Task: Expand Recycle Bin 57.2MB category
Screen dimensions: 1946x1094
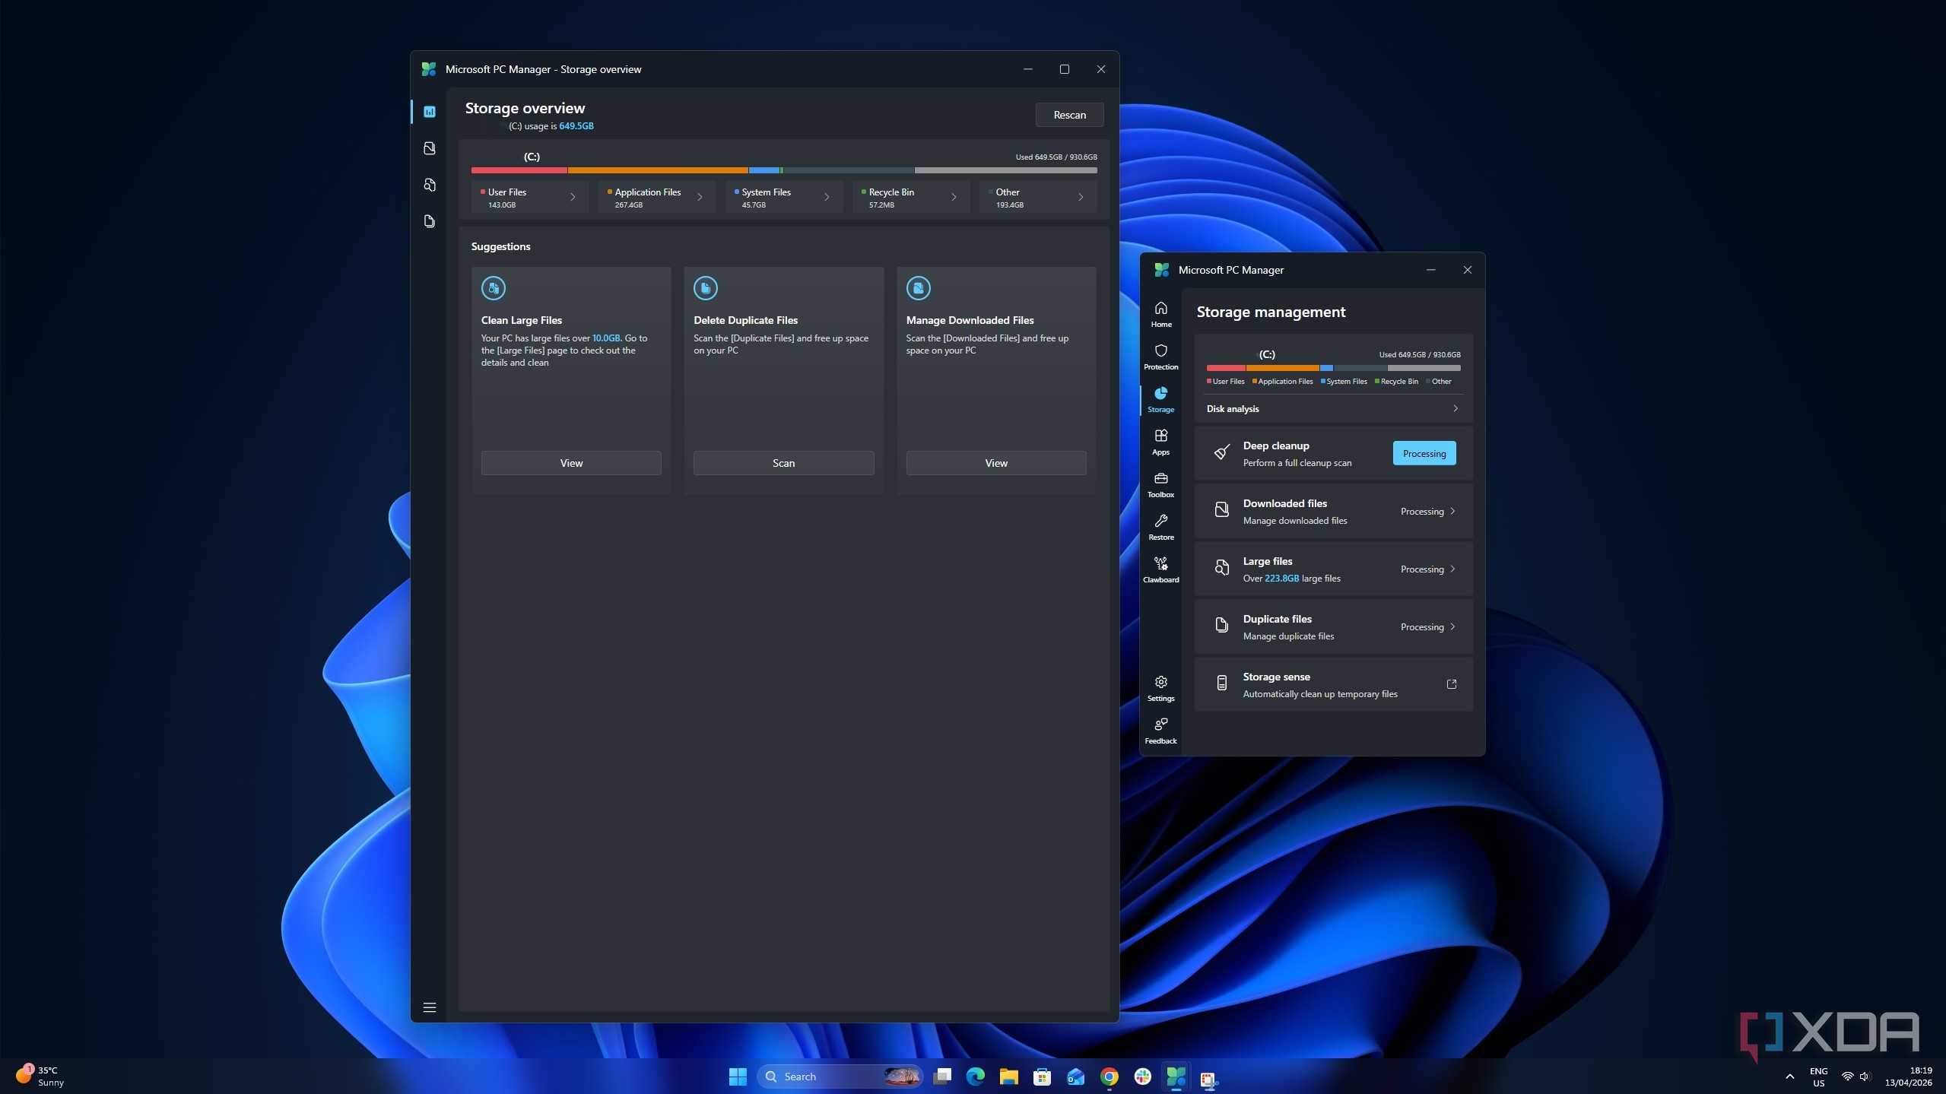Action: point(911,198)
